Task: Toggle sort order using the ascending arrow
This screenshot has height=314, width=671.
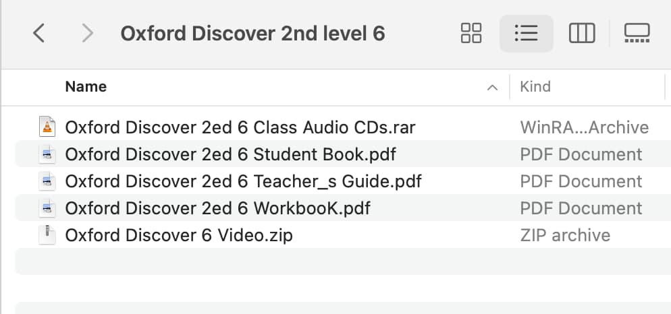Action: (x=493, y=88)
